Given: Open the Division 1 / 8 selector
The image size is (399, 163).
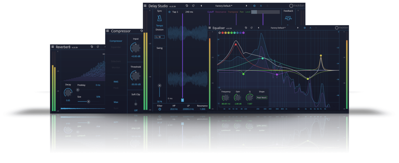Looking at the screenshot, I should (x=160, y=37).
